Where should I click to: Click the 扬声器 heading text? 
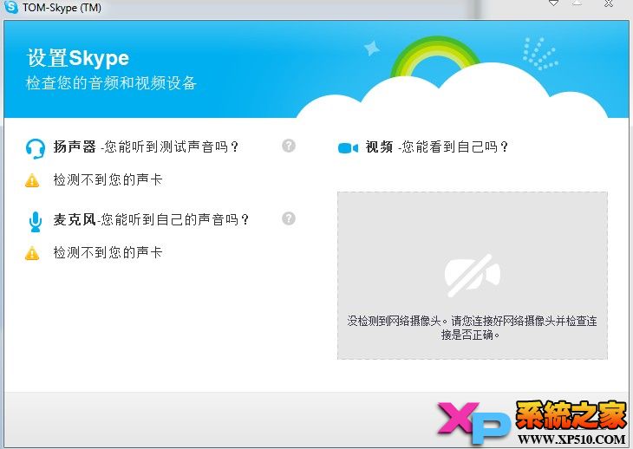75,146
